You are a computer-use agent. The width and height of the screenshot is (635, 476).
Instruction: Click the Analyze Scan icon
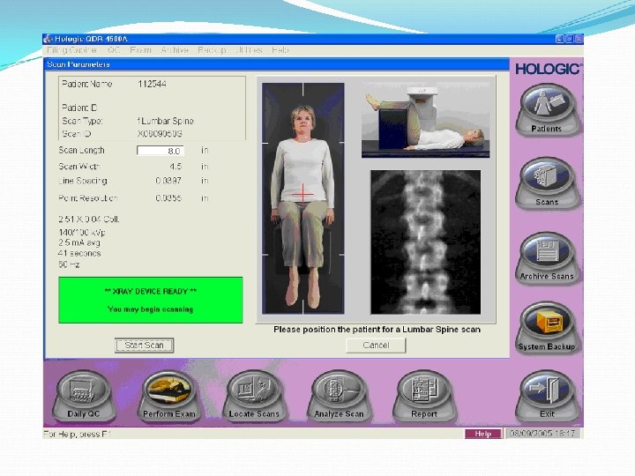click(x=339, y=397)
